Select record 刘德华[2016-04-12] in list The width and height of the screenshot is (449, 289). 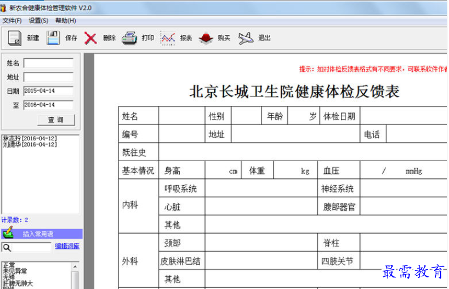pos(30,144)
